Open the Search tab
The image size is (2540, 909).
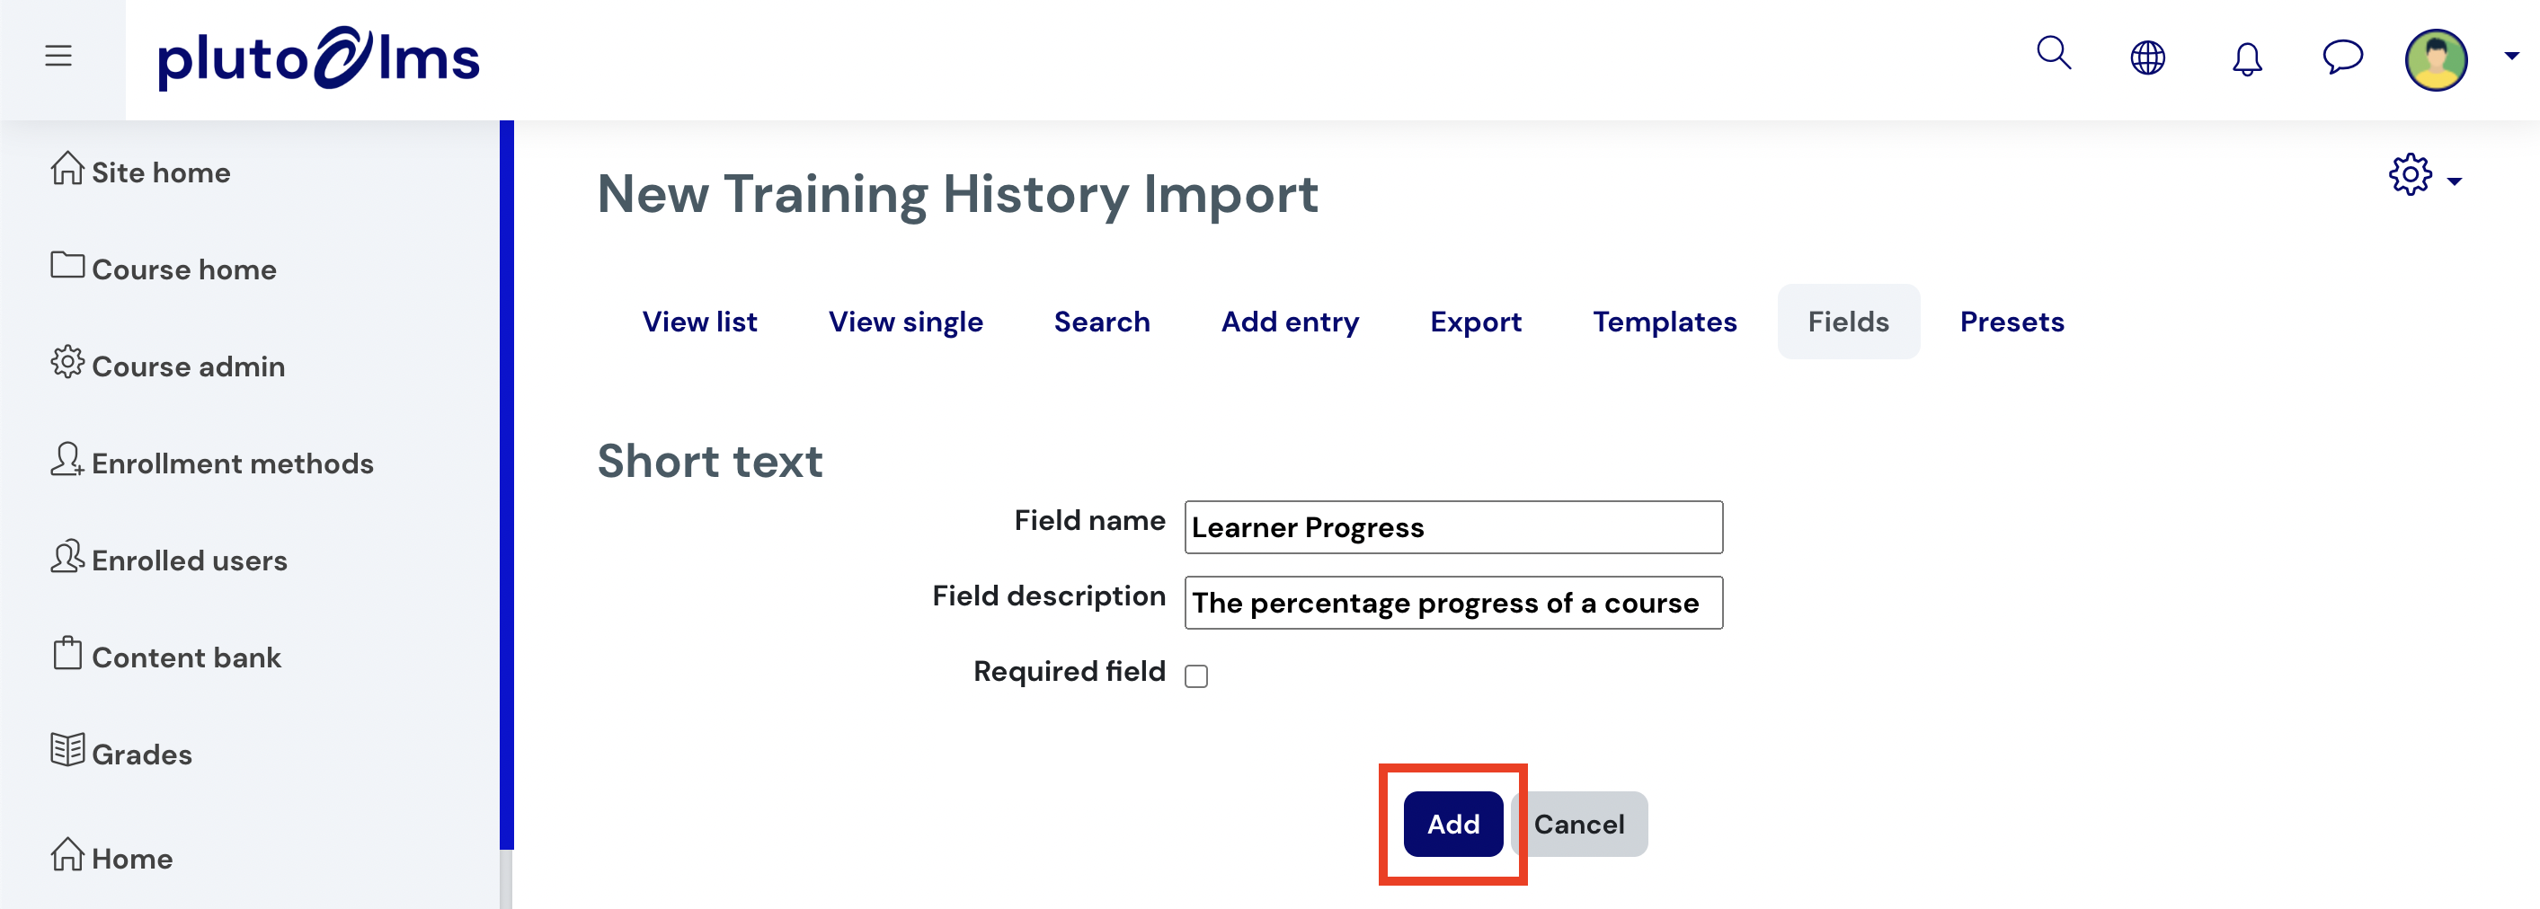coord(1101,322)
